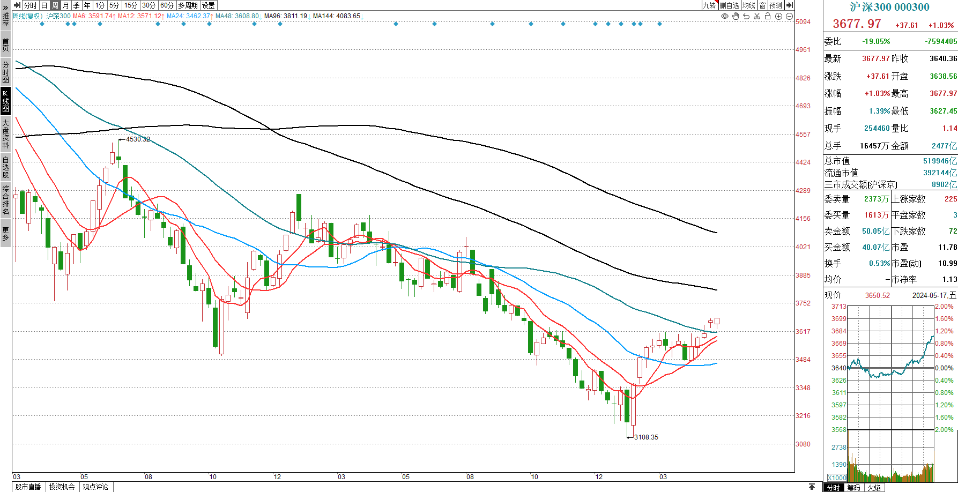The width and height of the screenshot is (958, 492).
Task: Zoom out with the minus circle icon
Action: [790, 17]
